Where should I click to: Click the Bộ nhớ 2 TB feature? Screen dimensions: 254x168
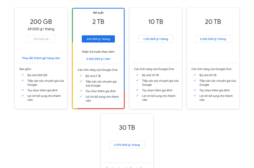click(x=93, y=76)
